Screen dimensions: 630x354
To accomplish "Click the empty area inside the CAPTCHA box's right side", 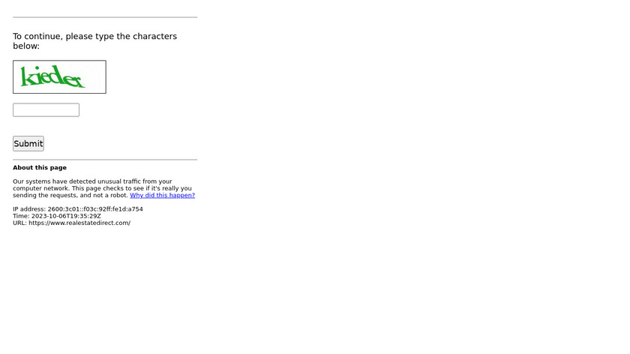I will [96, 77].
